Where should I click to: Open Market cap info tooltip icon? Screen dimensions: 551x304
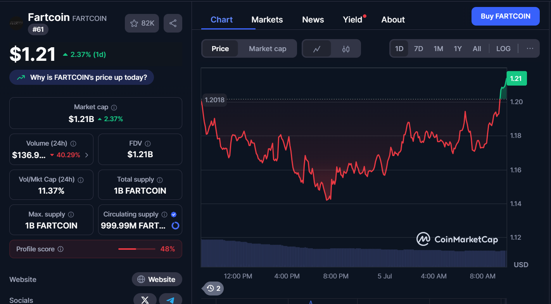(x=114, y=107)
